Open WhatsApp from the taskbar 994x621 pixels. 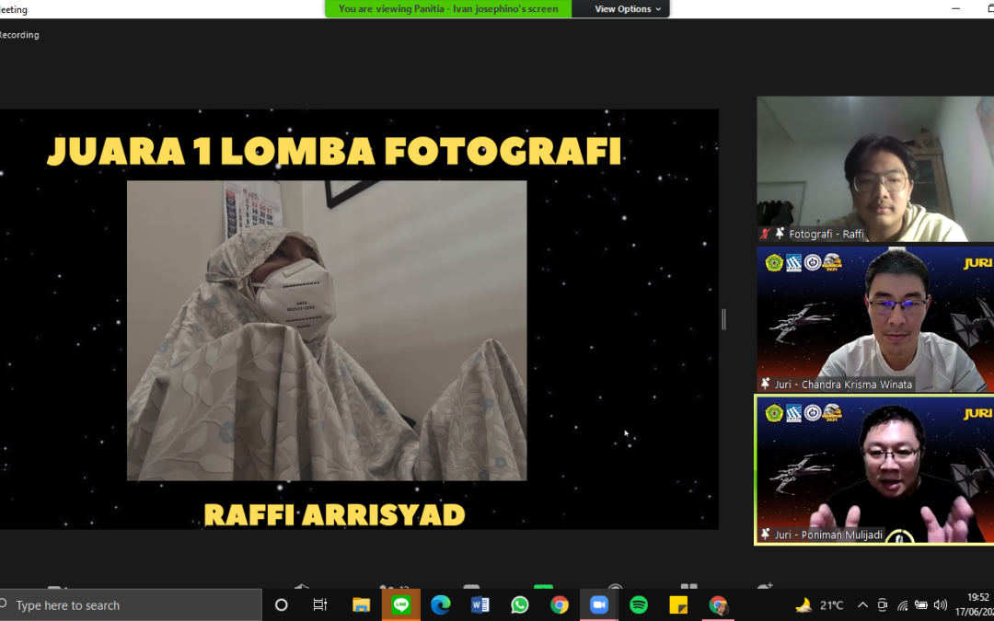pyautogui.click(x=520, y=604)
